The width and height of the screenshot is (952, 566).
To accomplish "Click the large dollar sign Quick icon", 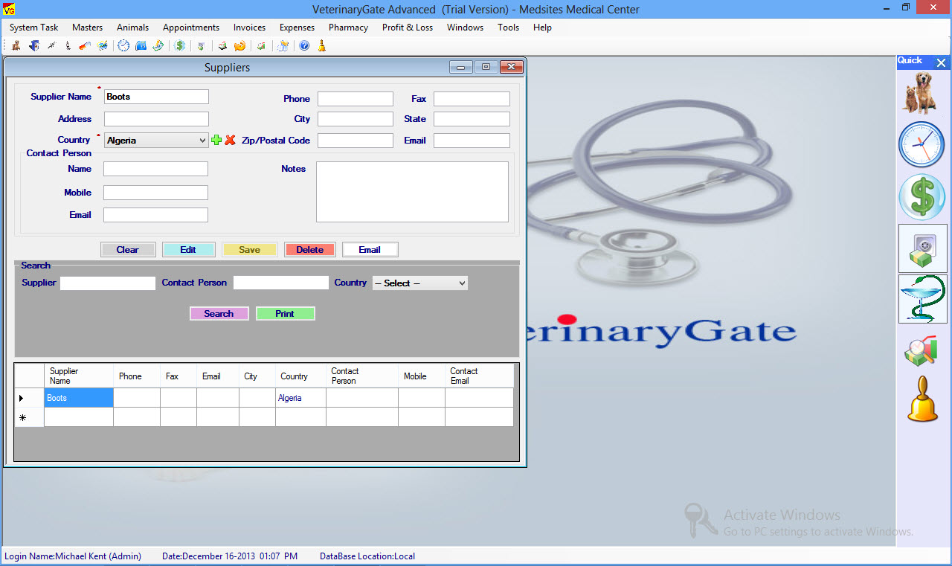I will tap(922, 197).
